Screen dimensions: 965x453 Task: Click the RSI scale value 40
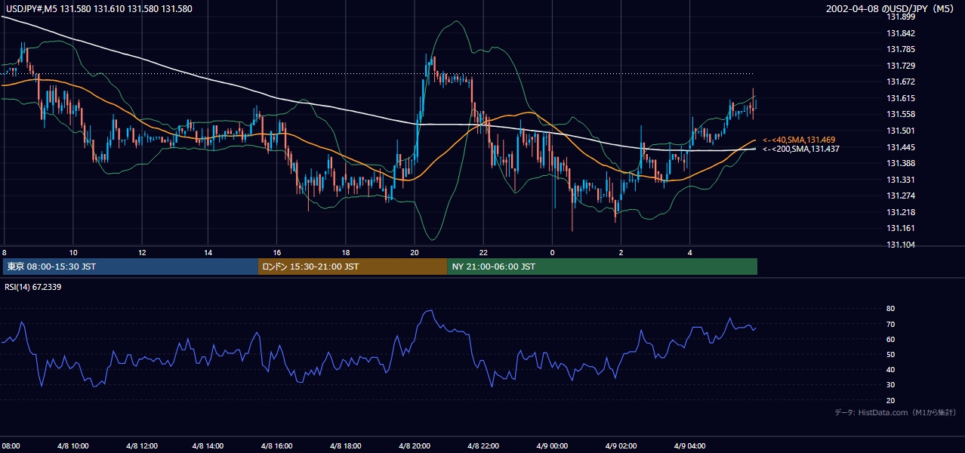point(890,370)
